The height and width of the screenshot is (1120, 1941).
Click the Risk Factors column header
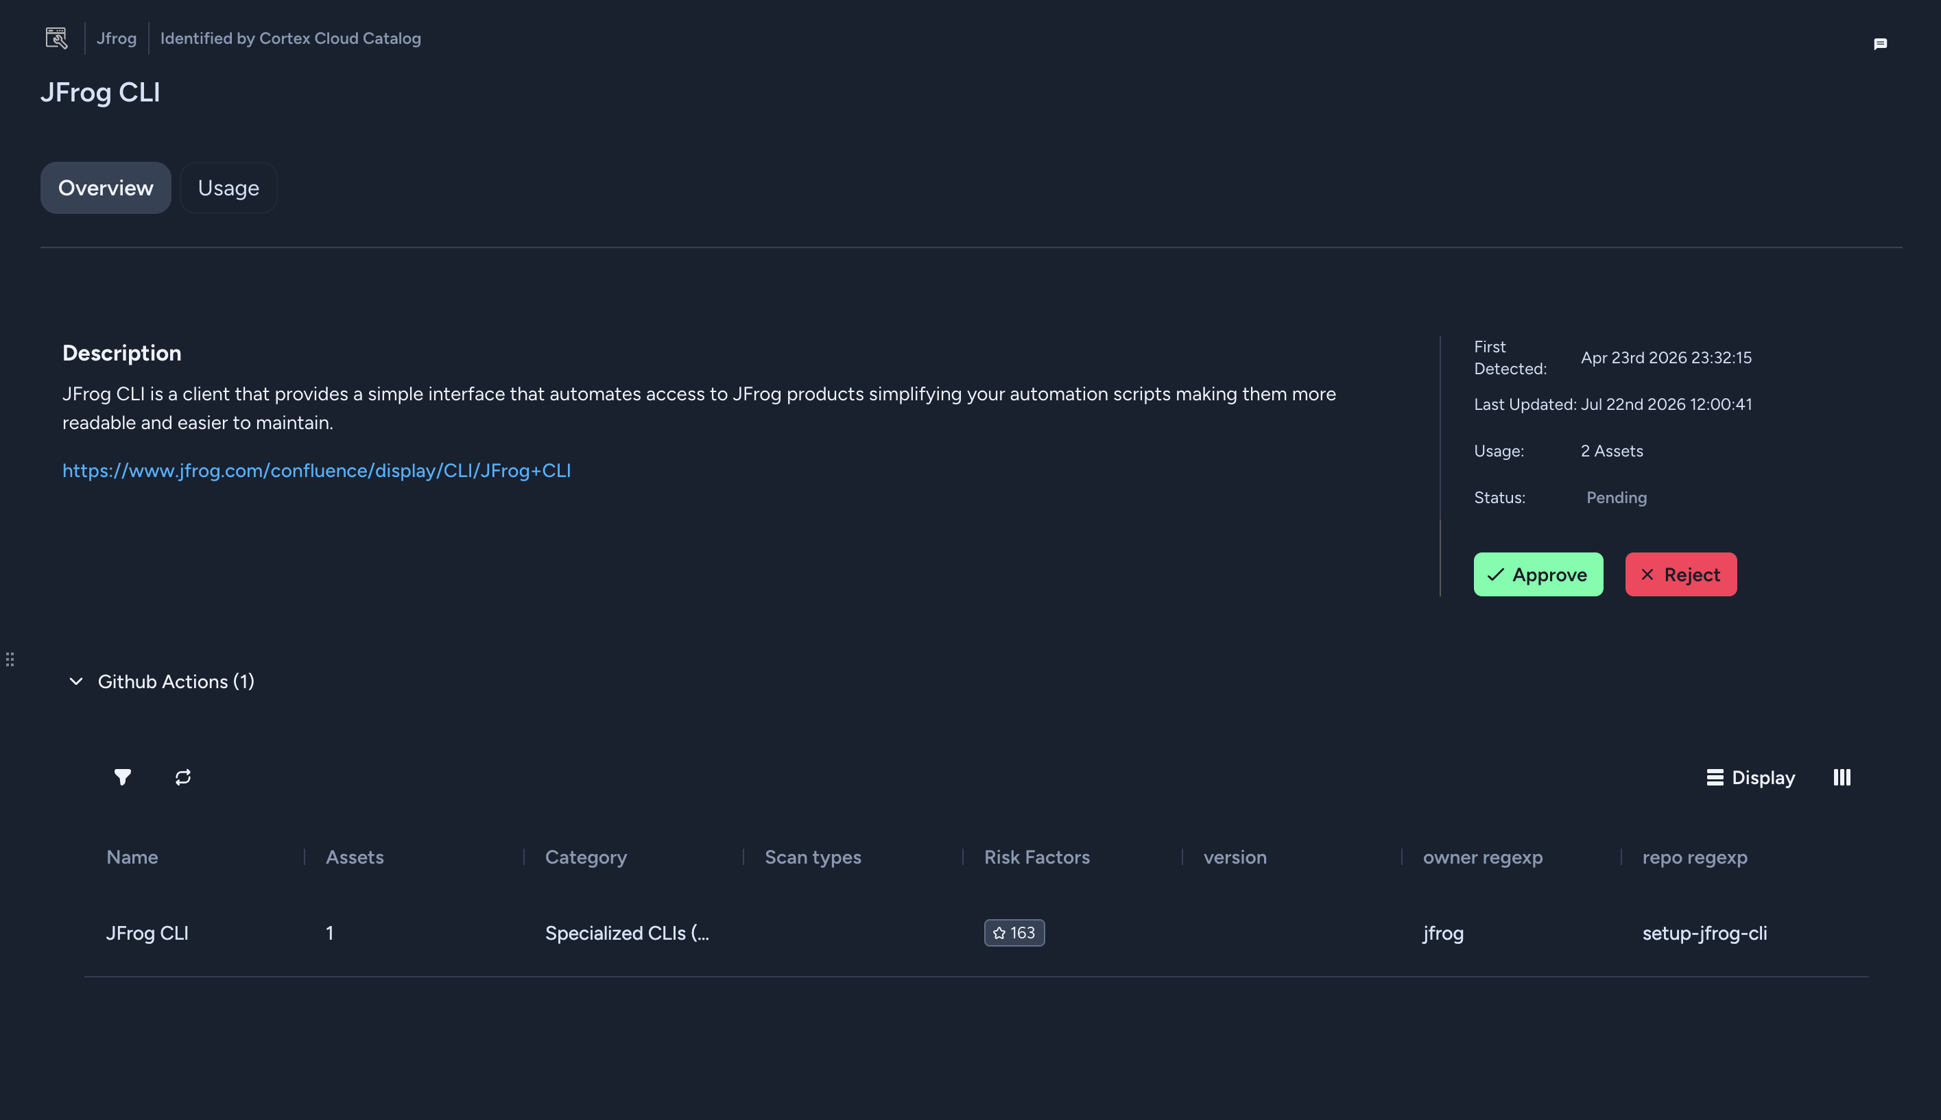pos(1037,857)
